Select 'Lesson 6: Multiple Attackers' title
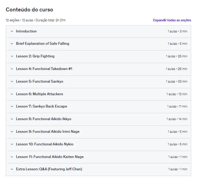202x182 pixels. pyautogui.click(x=39, y=94)
